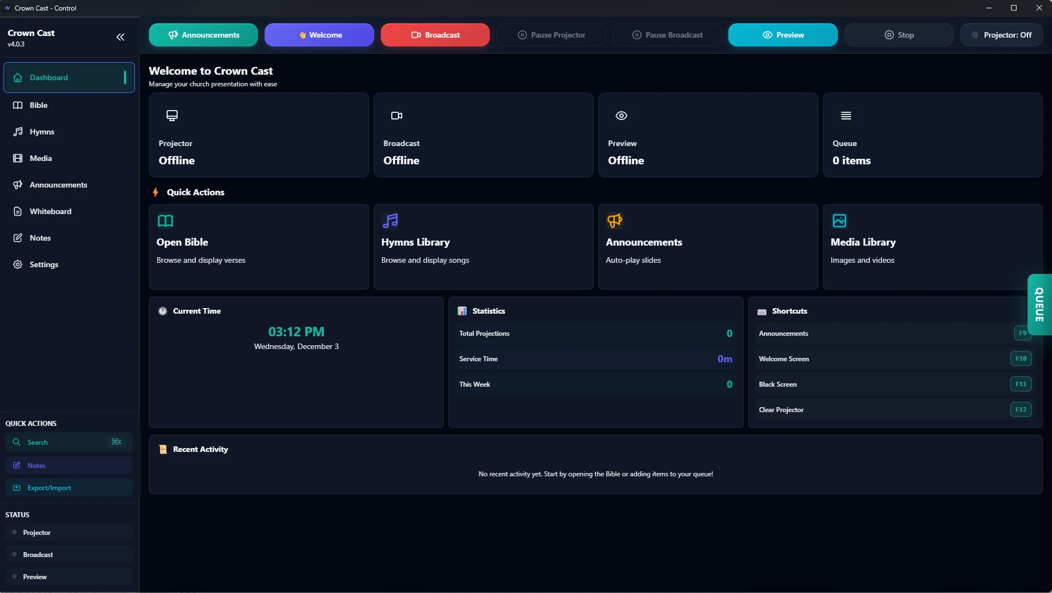The height and width of the screenshot is (593, 1052).
Task: Switch to Notes in the sidebar menu
Action: (39, 238)
